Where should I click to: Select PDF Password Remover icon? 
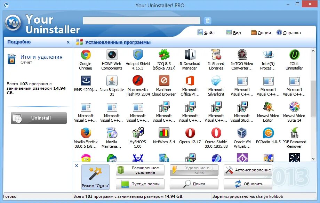(294, 133)
